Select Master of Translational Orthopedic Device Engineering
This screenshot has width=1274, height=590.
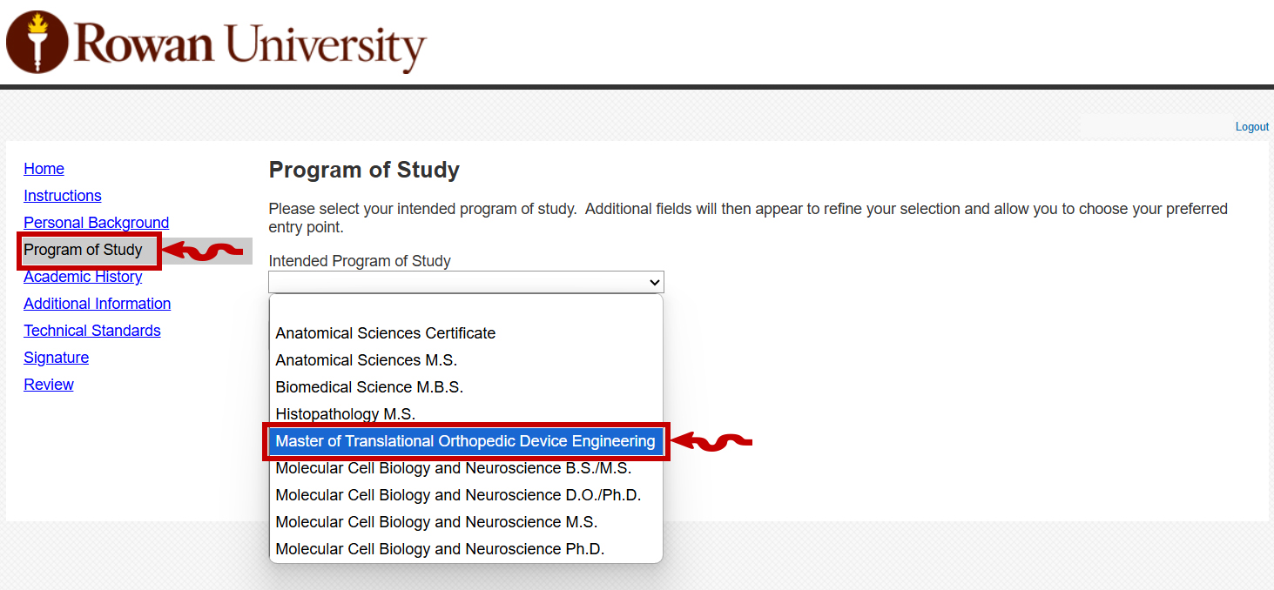[x=466, y=441]
